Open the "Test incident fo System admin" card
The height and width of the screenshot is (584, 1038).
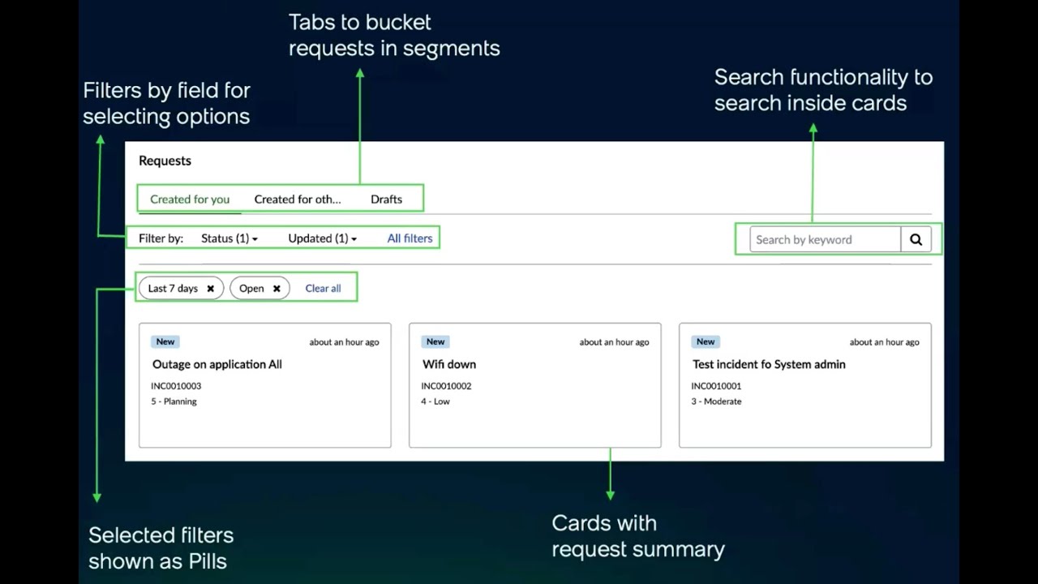pyautogui.click(x=769, y=364)
